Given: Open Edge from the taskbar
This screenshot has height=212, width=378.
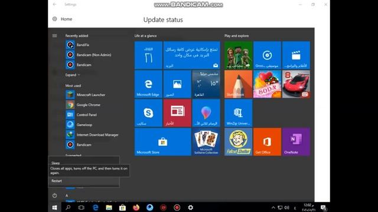Looking at the screenshot, I should (96, 207).
